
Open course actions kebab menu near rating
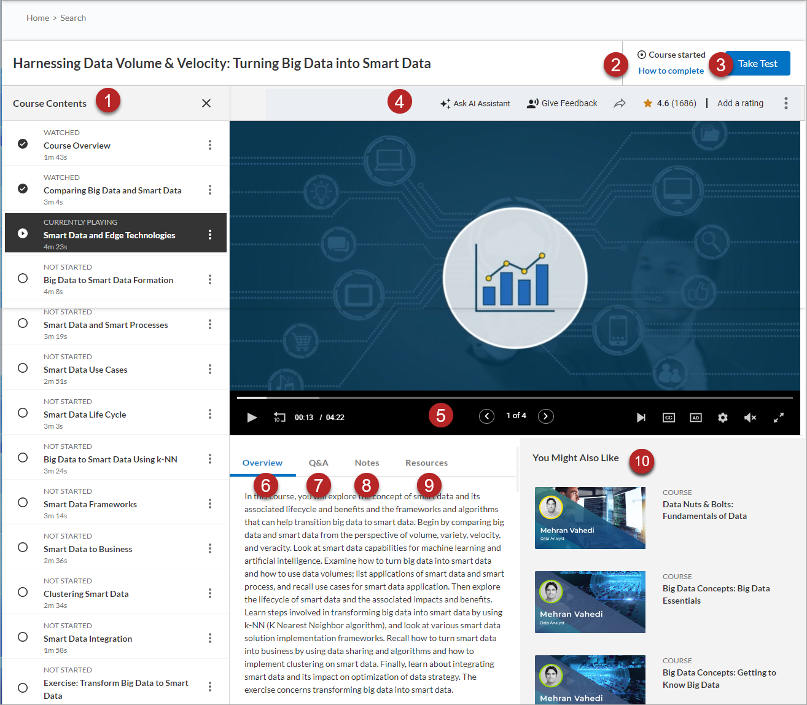[786, 103]
